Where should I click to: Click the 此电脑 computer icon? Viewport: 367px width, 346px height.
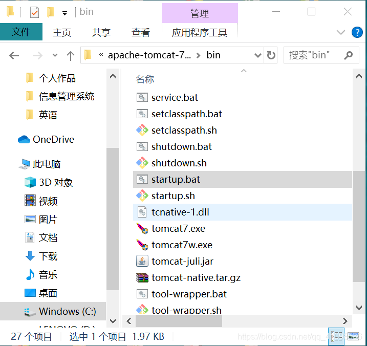pos(25,164)
